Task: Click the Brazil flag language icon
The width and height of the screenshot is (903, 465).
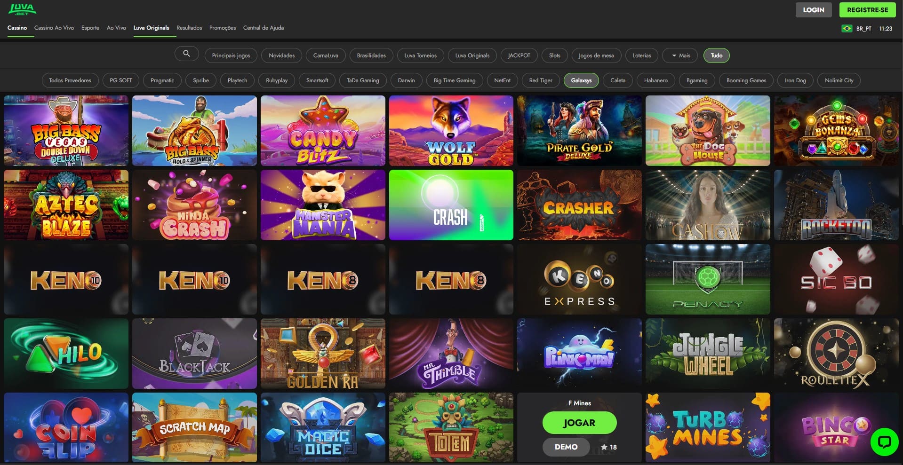Action: pos(847,29)
